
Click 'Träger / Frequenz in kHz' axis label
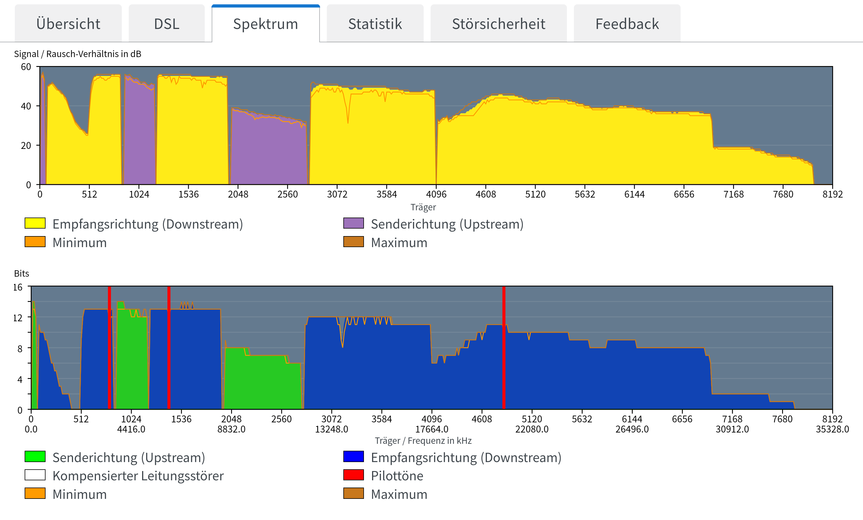coord(423,441)
